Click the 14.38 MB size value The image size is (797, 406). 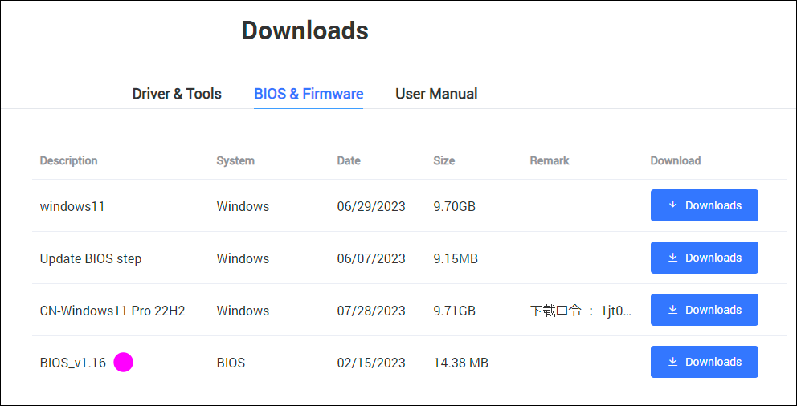(460, 363)
